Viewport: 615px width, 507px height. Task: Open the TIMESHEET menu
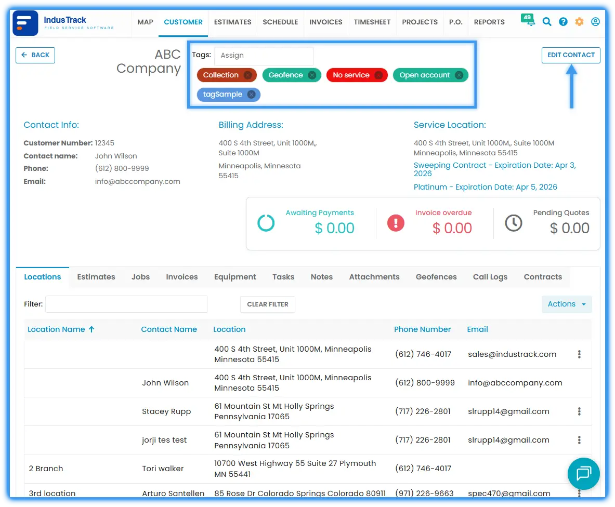[372, 22]
